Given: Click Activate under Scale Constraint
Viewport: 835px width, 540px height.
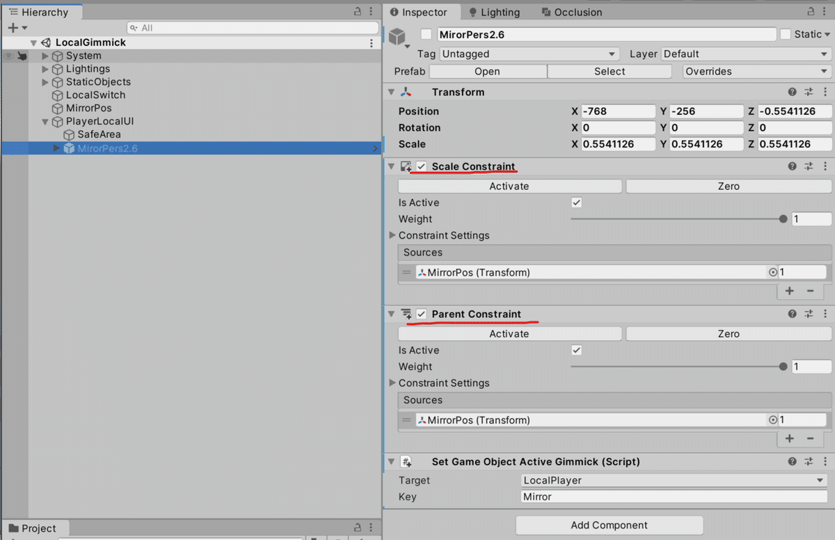Looking at the screenshot, I should pyautogui.click(x=509, y=186).
